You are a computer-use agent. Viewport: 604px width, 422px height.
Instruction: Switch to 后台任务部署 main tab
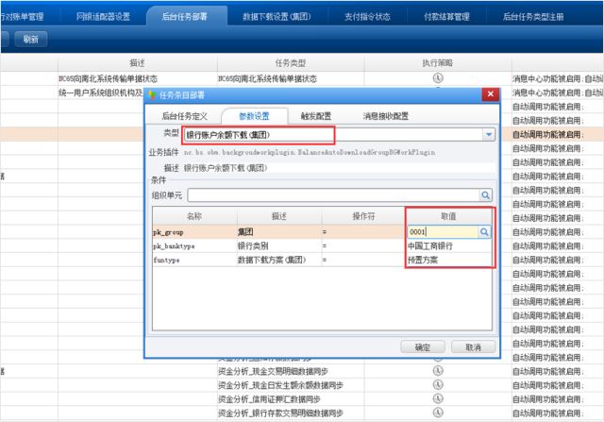click(185, 17)
